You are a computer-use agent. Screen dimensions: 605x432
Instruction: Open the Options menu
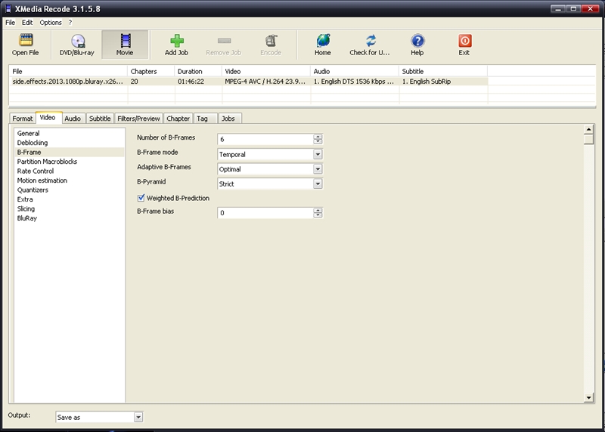click(x=51, y=23)
